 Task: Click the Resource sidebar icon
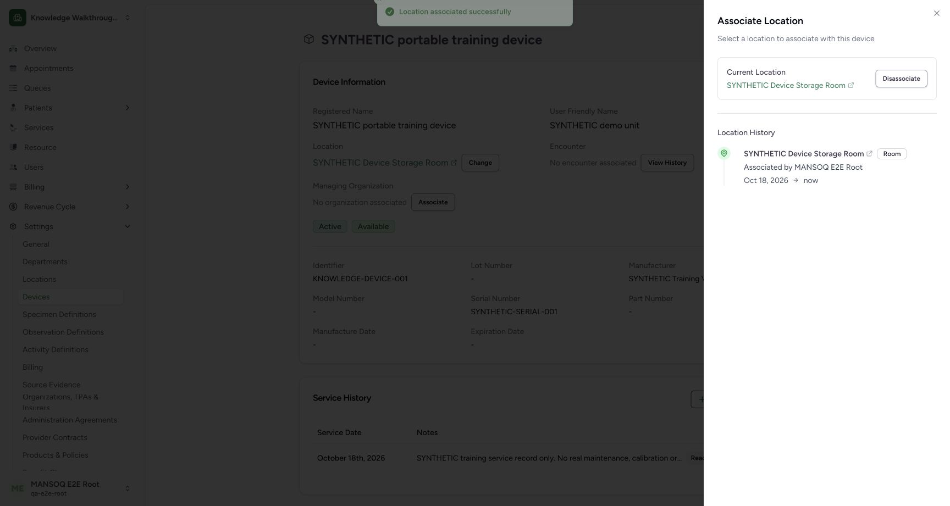tap(13, 147)
